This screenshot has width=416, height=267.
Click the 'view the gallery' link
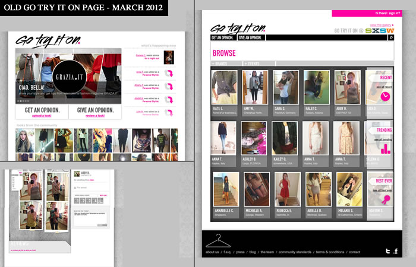coord(380,25)
